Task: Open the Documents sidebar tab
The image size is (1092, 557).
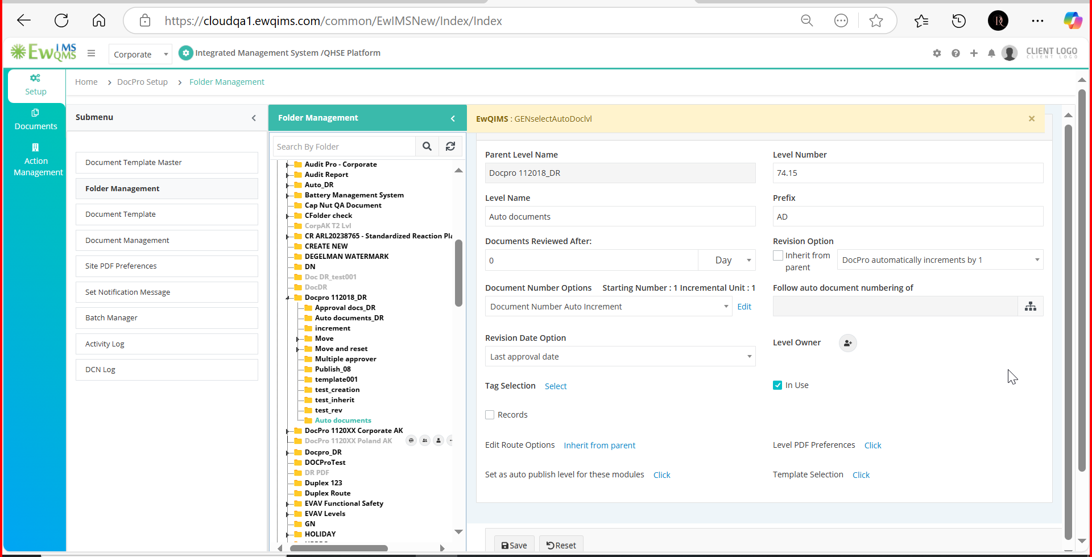Action: 36,119
